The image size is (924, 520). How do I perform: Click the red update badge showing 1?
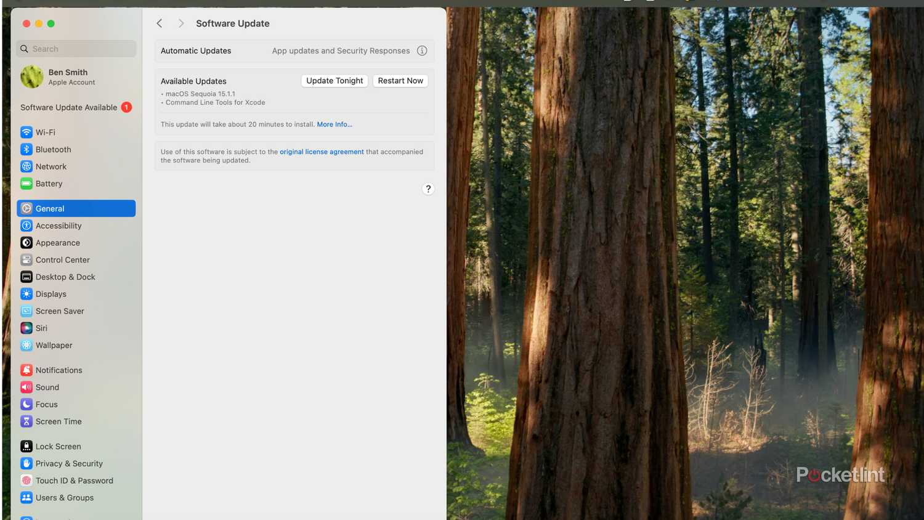126,107
